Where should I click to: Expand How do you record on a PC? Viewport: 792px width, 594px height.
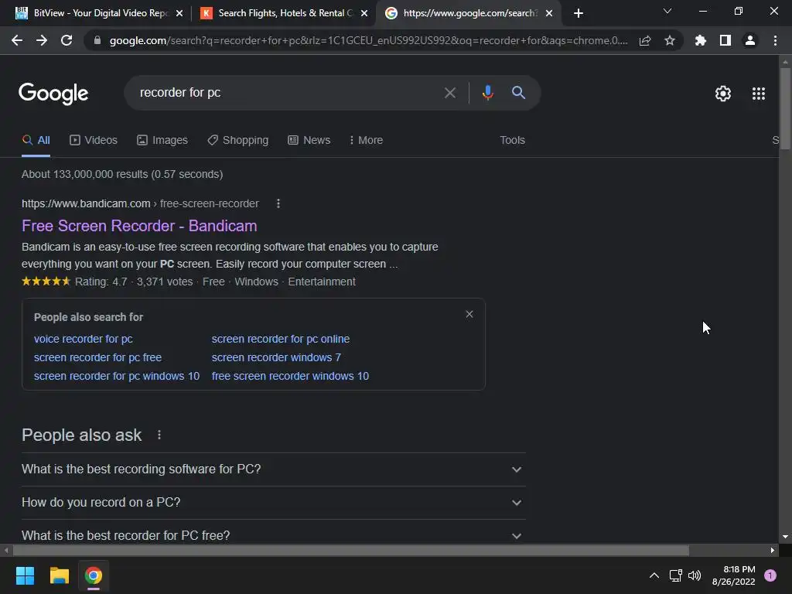(273, 503)
